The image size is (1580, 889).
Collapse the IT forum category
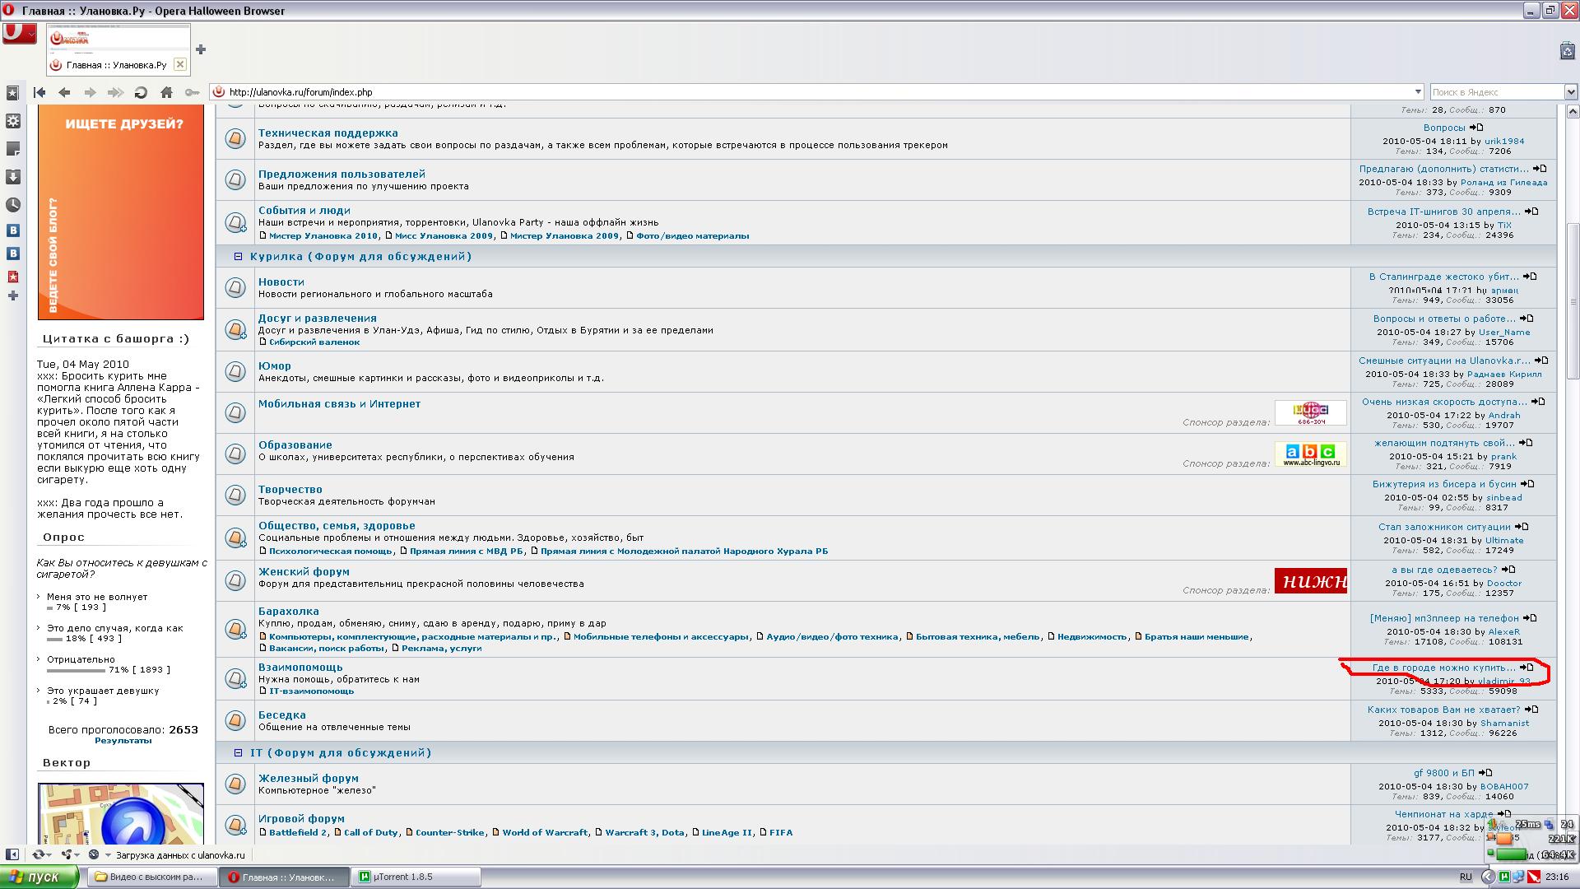point(238,753)
